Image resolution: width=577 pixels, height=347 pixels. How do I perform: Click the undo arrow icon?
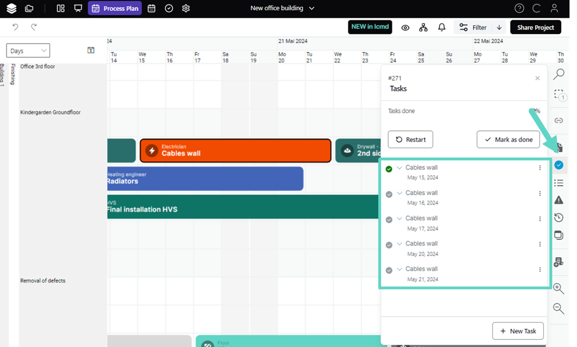point(15,27)
